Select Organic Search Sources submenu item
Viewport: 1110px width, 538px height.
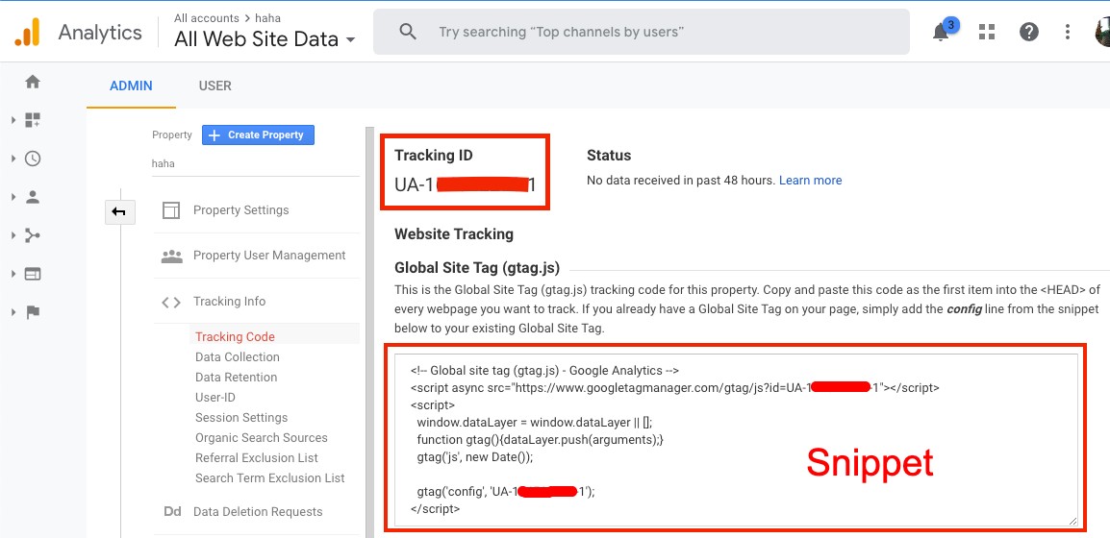click(262, 438)
